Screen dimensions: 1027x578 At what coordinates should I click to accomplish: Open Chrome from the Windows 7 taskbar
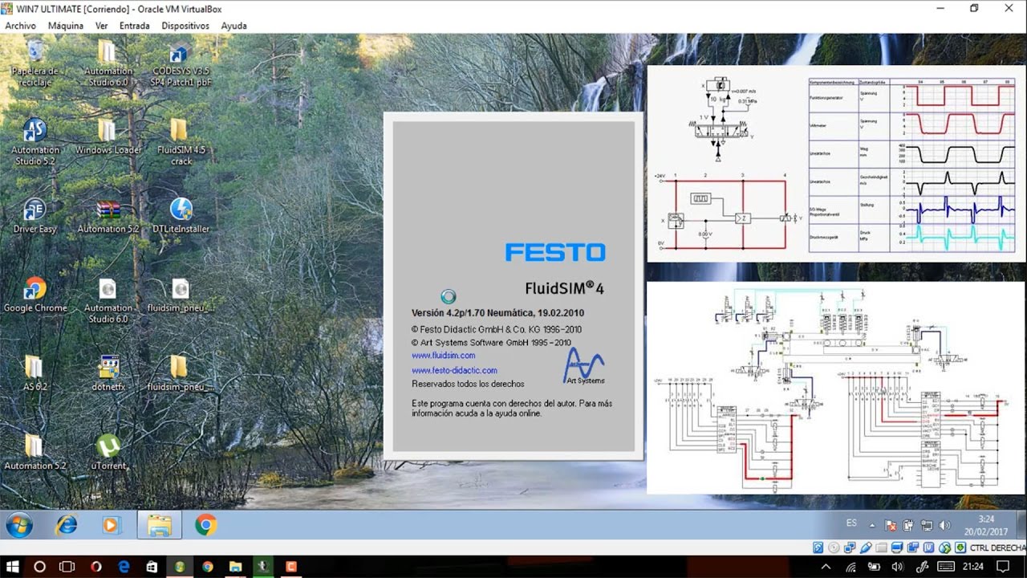[x=205, y=525]
